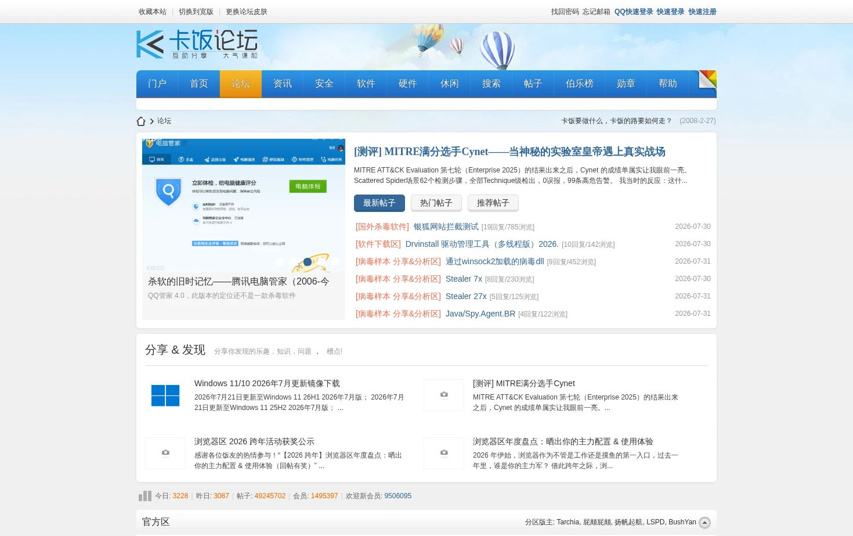The height and width of the screenshot is (536, 853).
Task: Click the 官方区 section title
Action: pos(156,522)
